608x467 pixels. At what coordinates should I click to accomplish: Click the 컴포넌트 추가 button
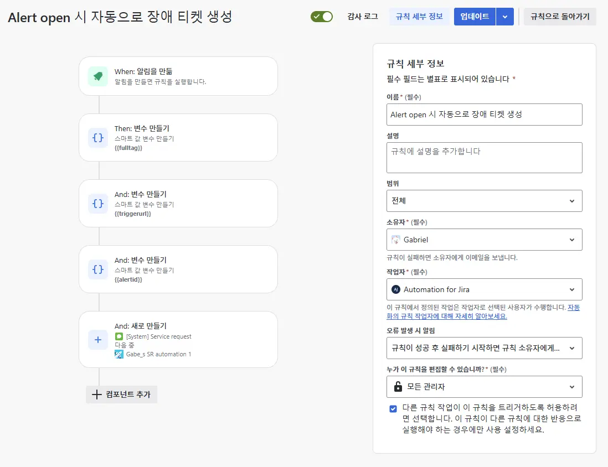(122, 395)
